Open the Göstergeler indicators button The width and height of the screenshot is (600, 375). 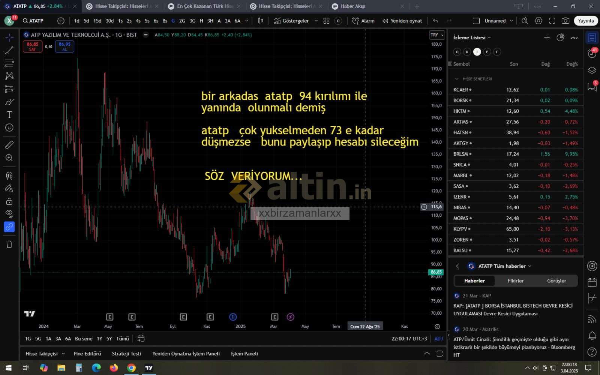[291, 21]
